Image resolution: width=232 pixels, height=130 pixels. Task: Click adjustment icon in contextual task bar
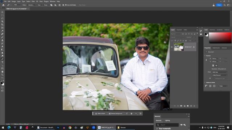pyautogui.click(x=131, y=113)
